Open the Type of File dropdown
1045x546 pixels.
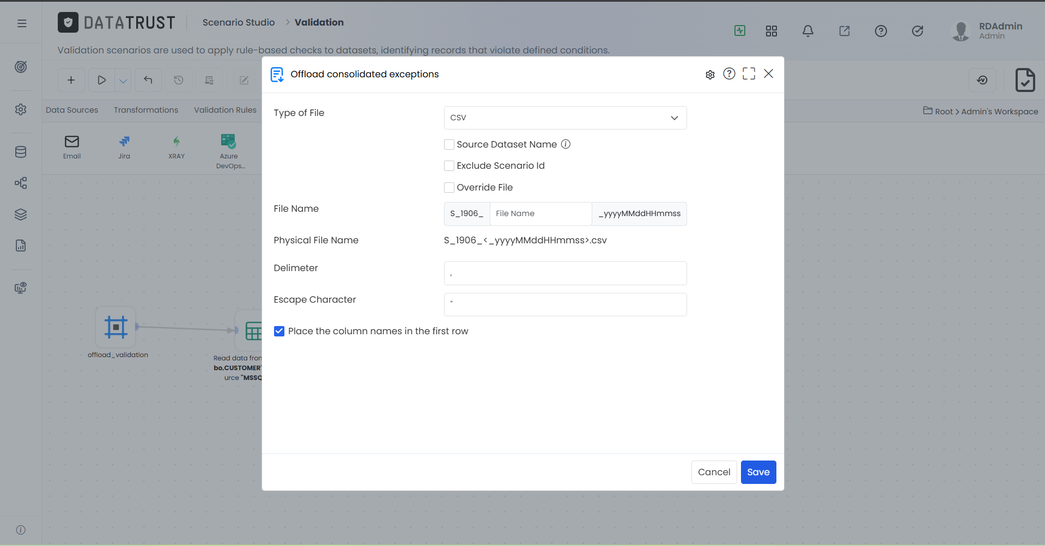[565, 118]
